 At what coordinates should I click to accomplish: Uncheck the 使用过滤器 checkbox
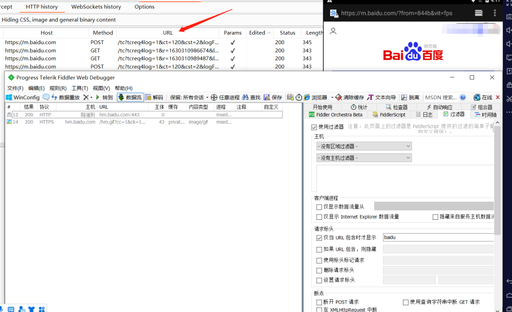(314, 127)
